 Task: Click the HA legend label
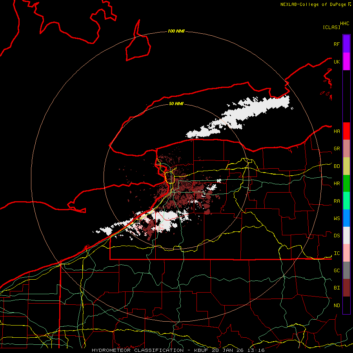(x=337, y=131)
